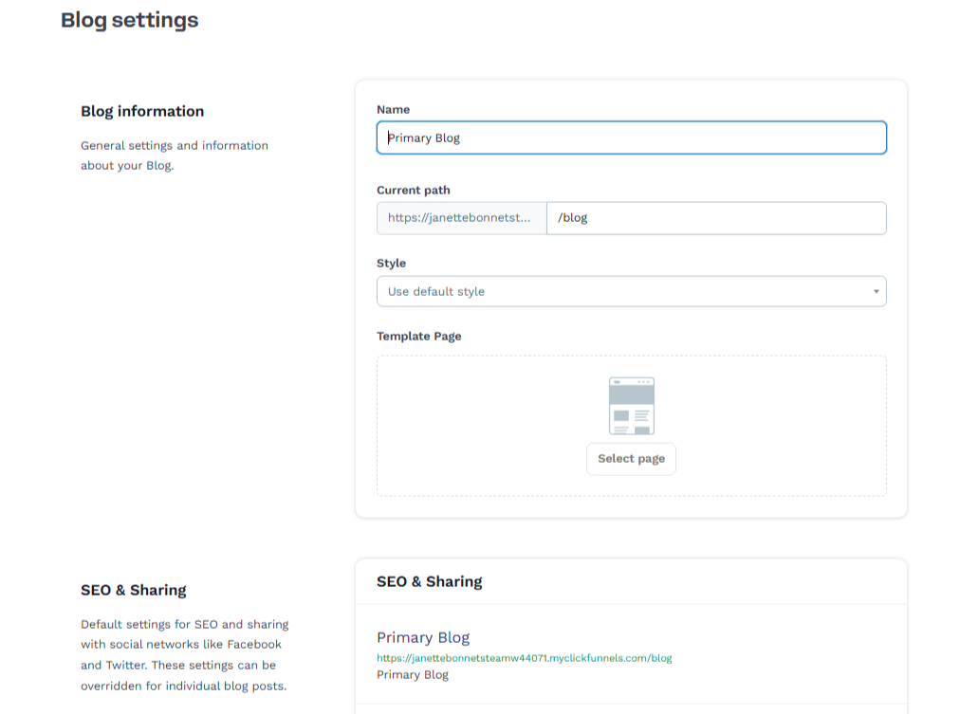Click the Template Page label
Viewport: 978px width, 714px height.
418,336
